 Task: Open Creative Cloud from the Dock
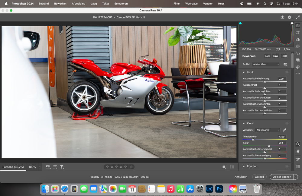233,189
